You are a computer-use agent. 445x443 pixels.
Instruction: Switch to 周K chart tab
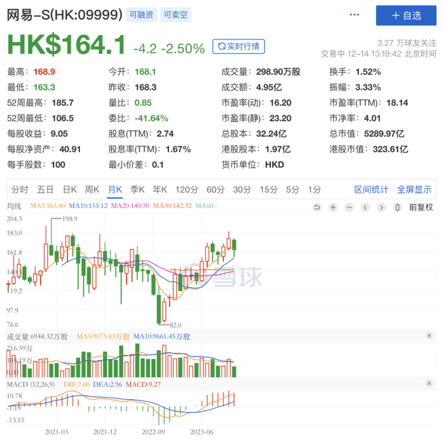92,189
